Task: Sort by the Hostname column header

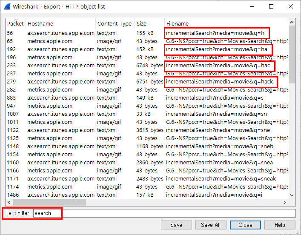Action: (60, 23)
